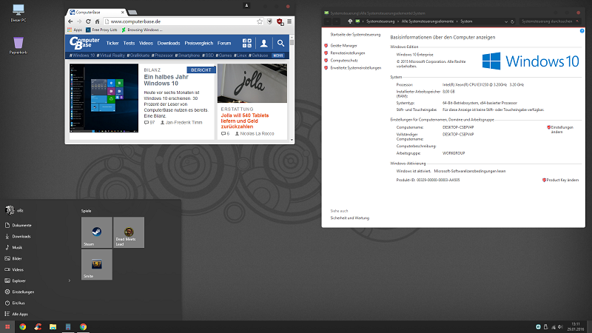Open the Chrome hamburger menu

click(x=289, y=21)
